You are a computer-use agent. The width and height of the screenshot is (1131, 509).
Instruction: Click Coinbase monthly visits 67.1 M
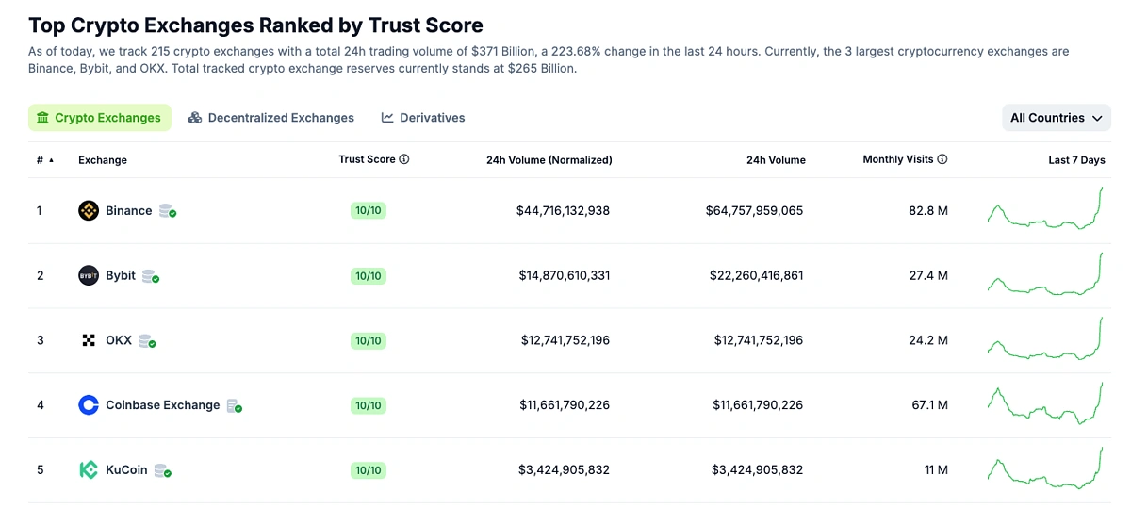click(x=930, y=405)
